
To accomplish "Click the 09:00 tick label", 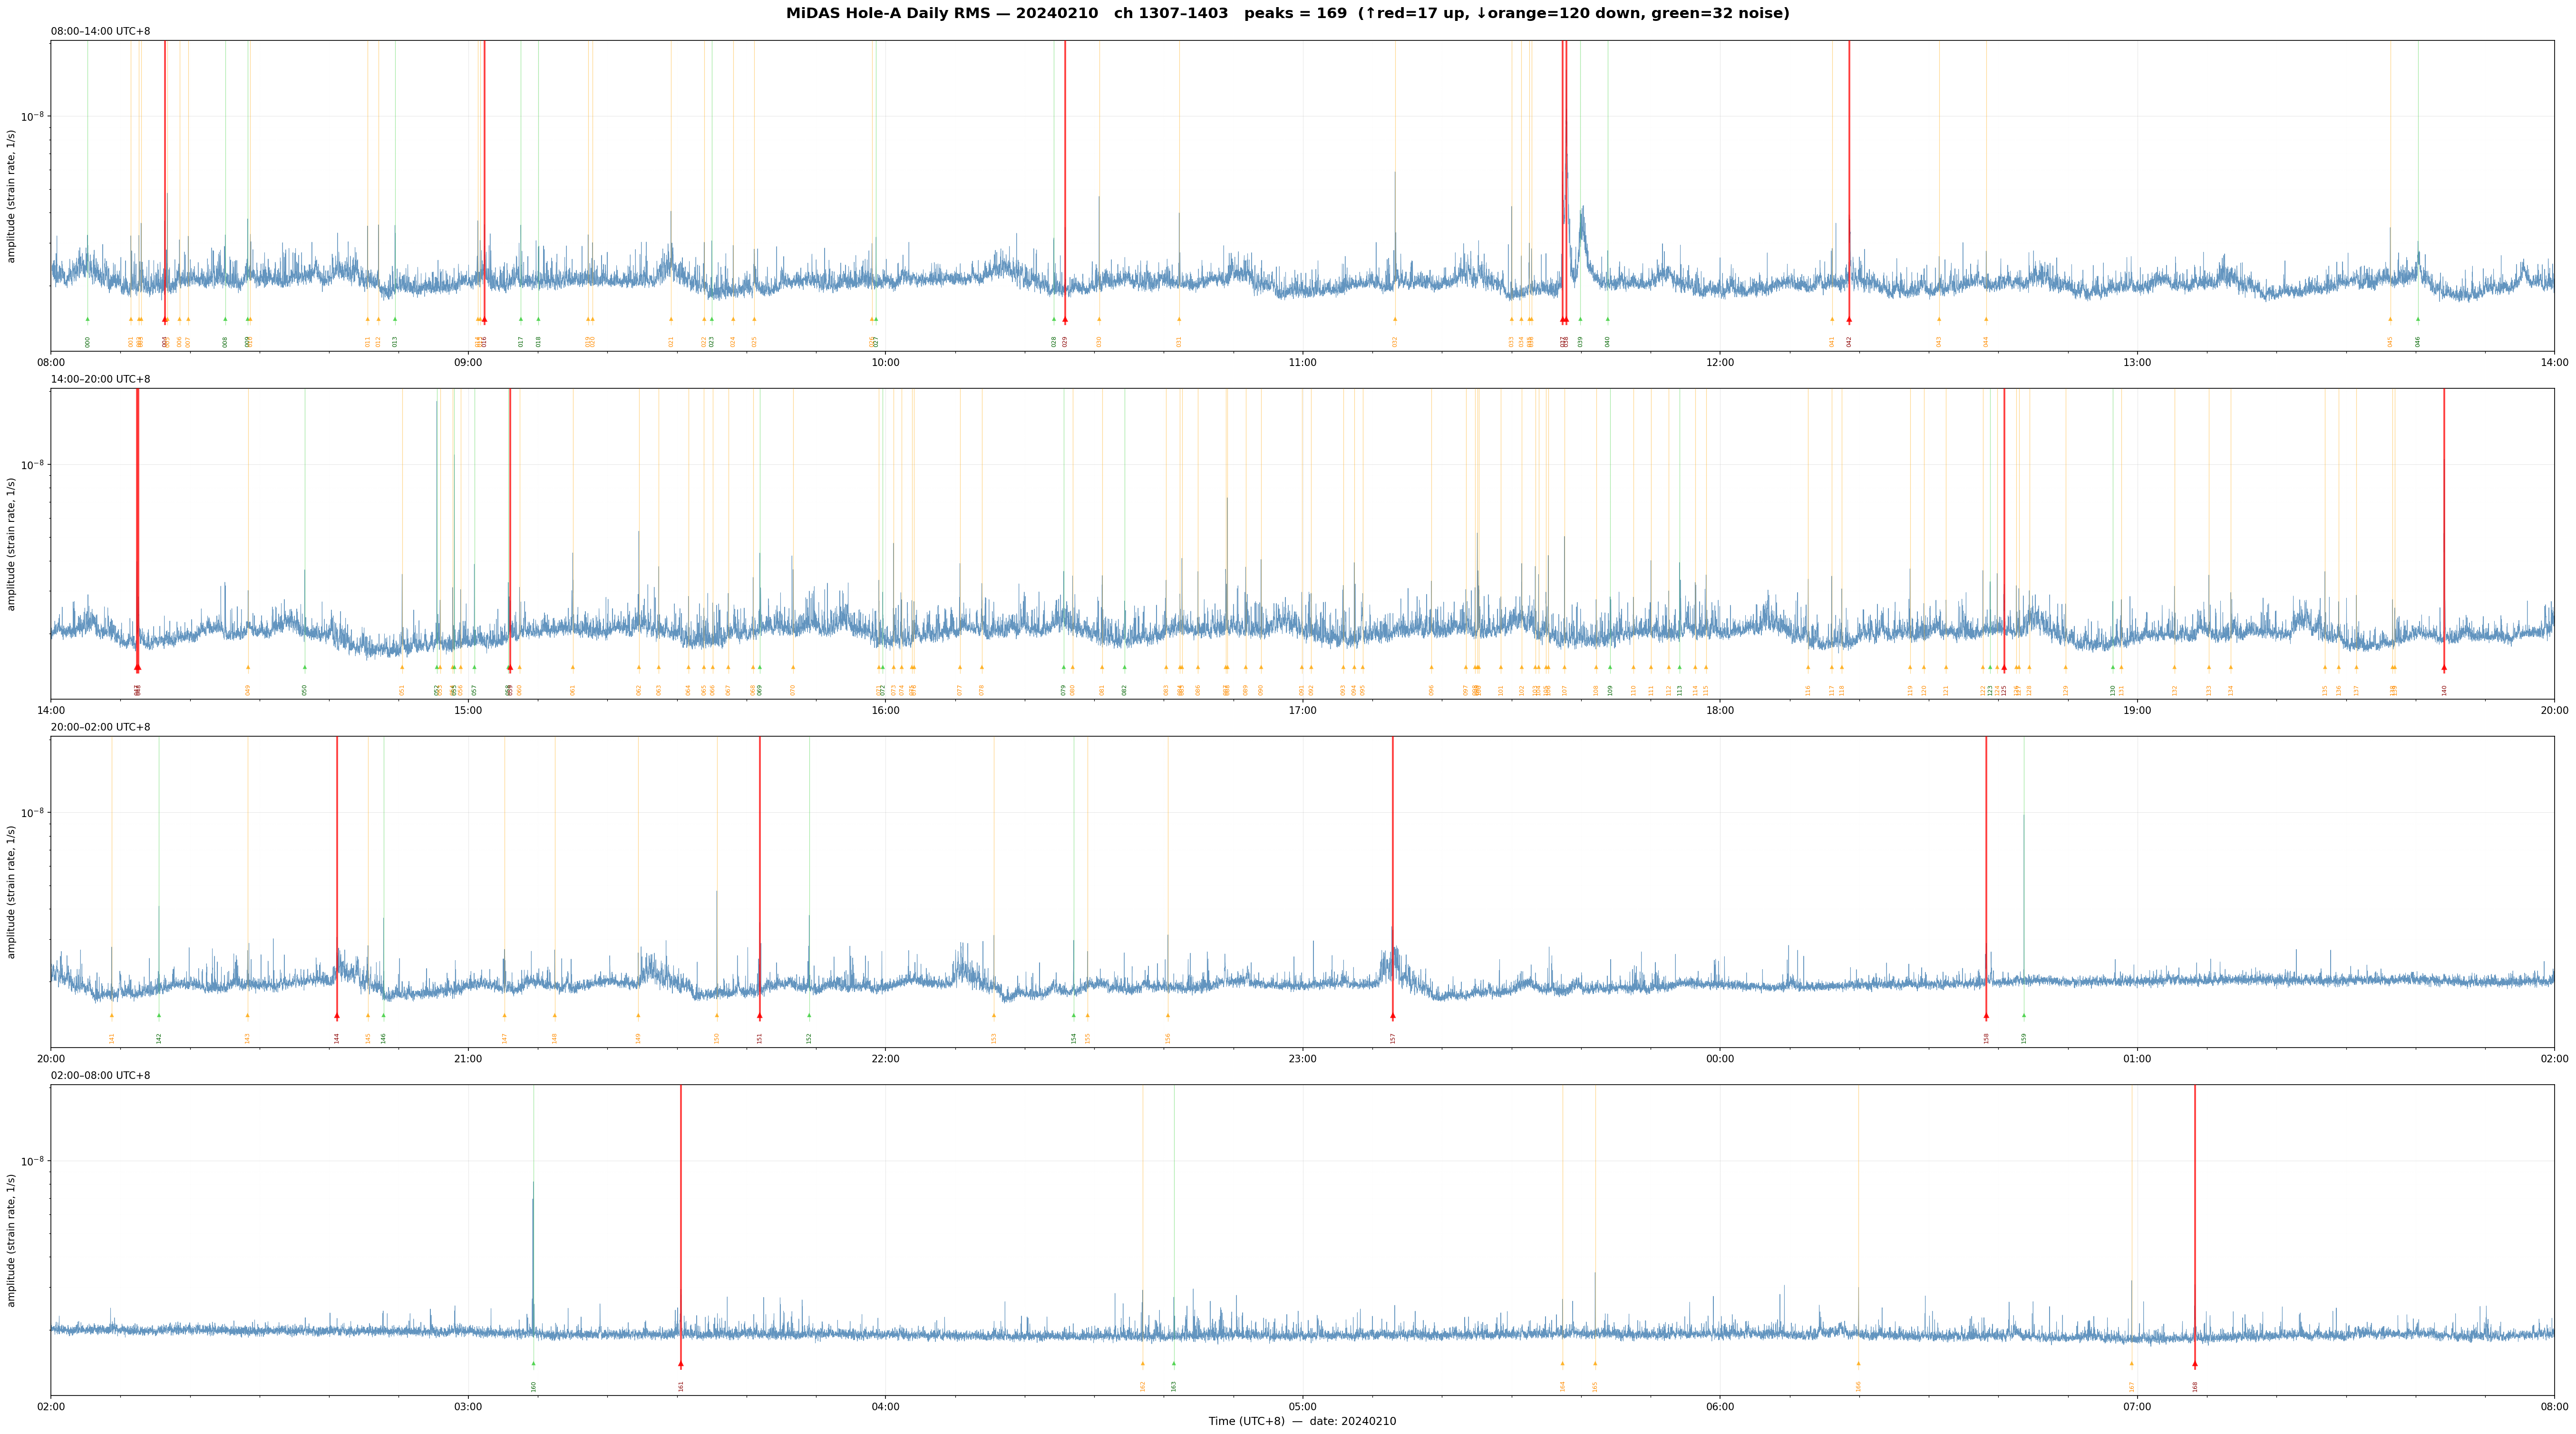I will (468, 363).
